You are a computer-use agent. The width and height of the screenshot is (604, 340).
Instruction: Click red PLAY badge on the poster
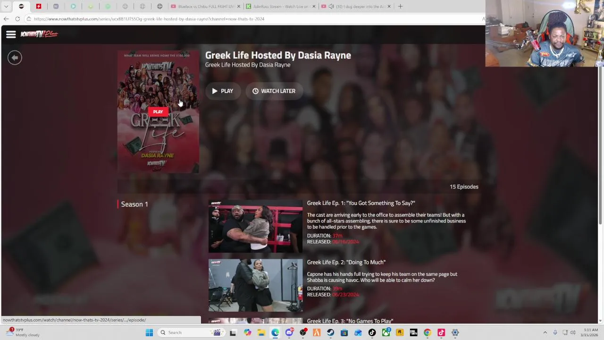tap(158, 112)
